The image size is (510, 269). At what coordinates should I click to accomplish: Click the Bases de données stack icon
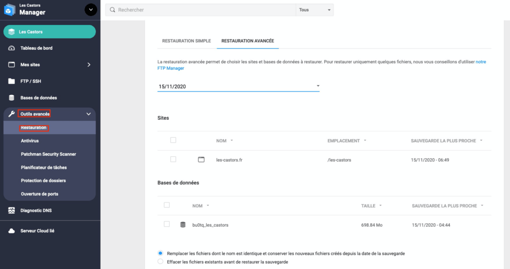click(12, 97)
